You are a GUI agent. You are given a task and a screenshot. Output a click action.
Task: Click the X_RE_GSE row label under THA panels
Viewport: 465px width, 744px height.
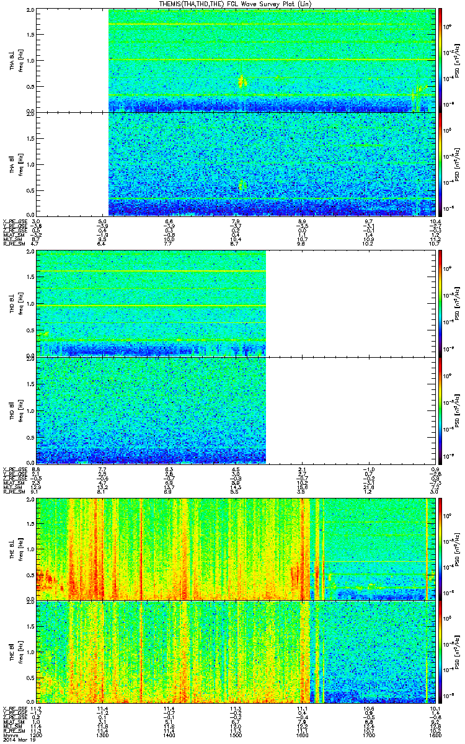15,221
